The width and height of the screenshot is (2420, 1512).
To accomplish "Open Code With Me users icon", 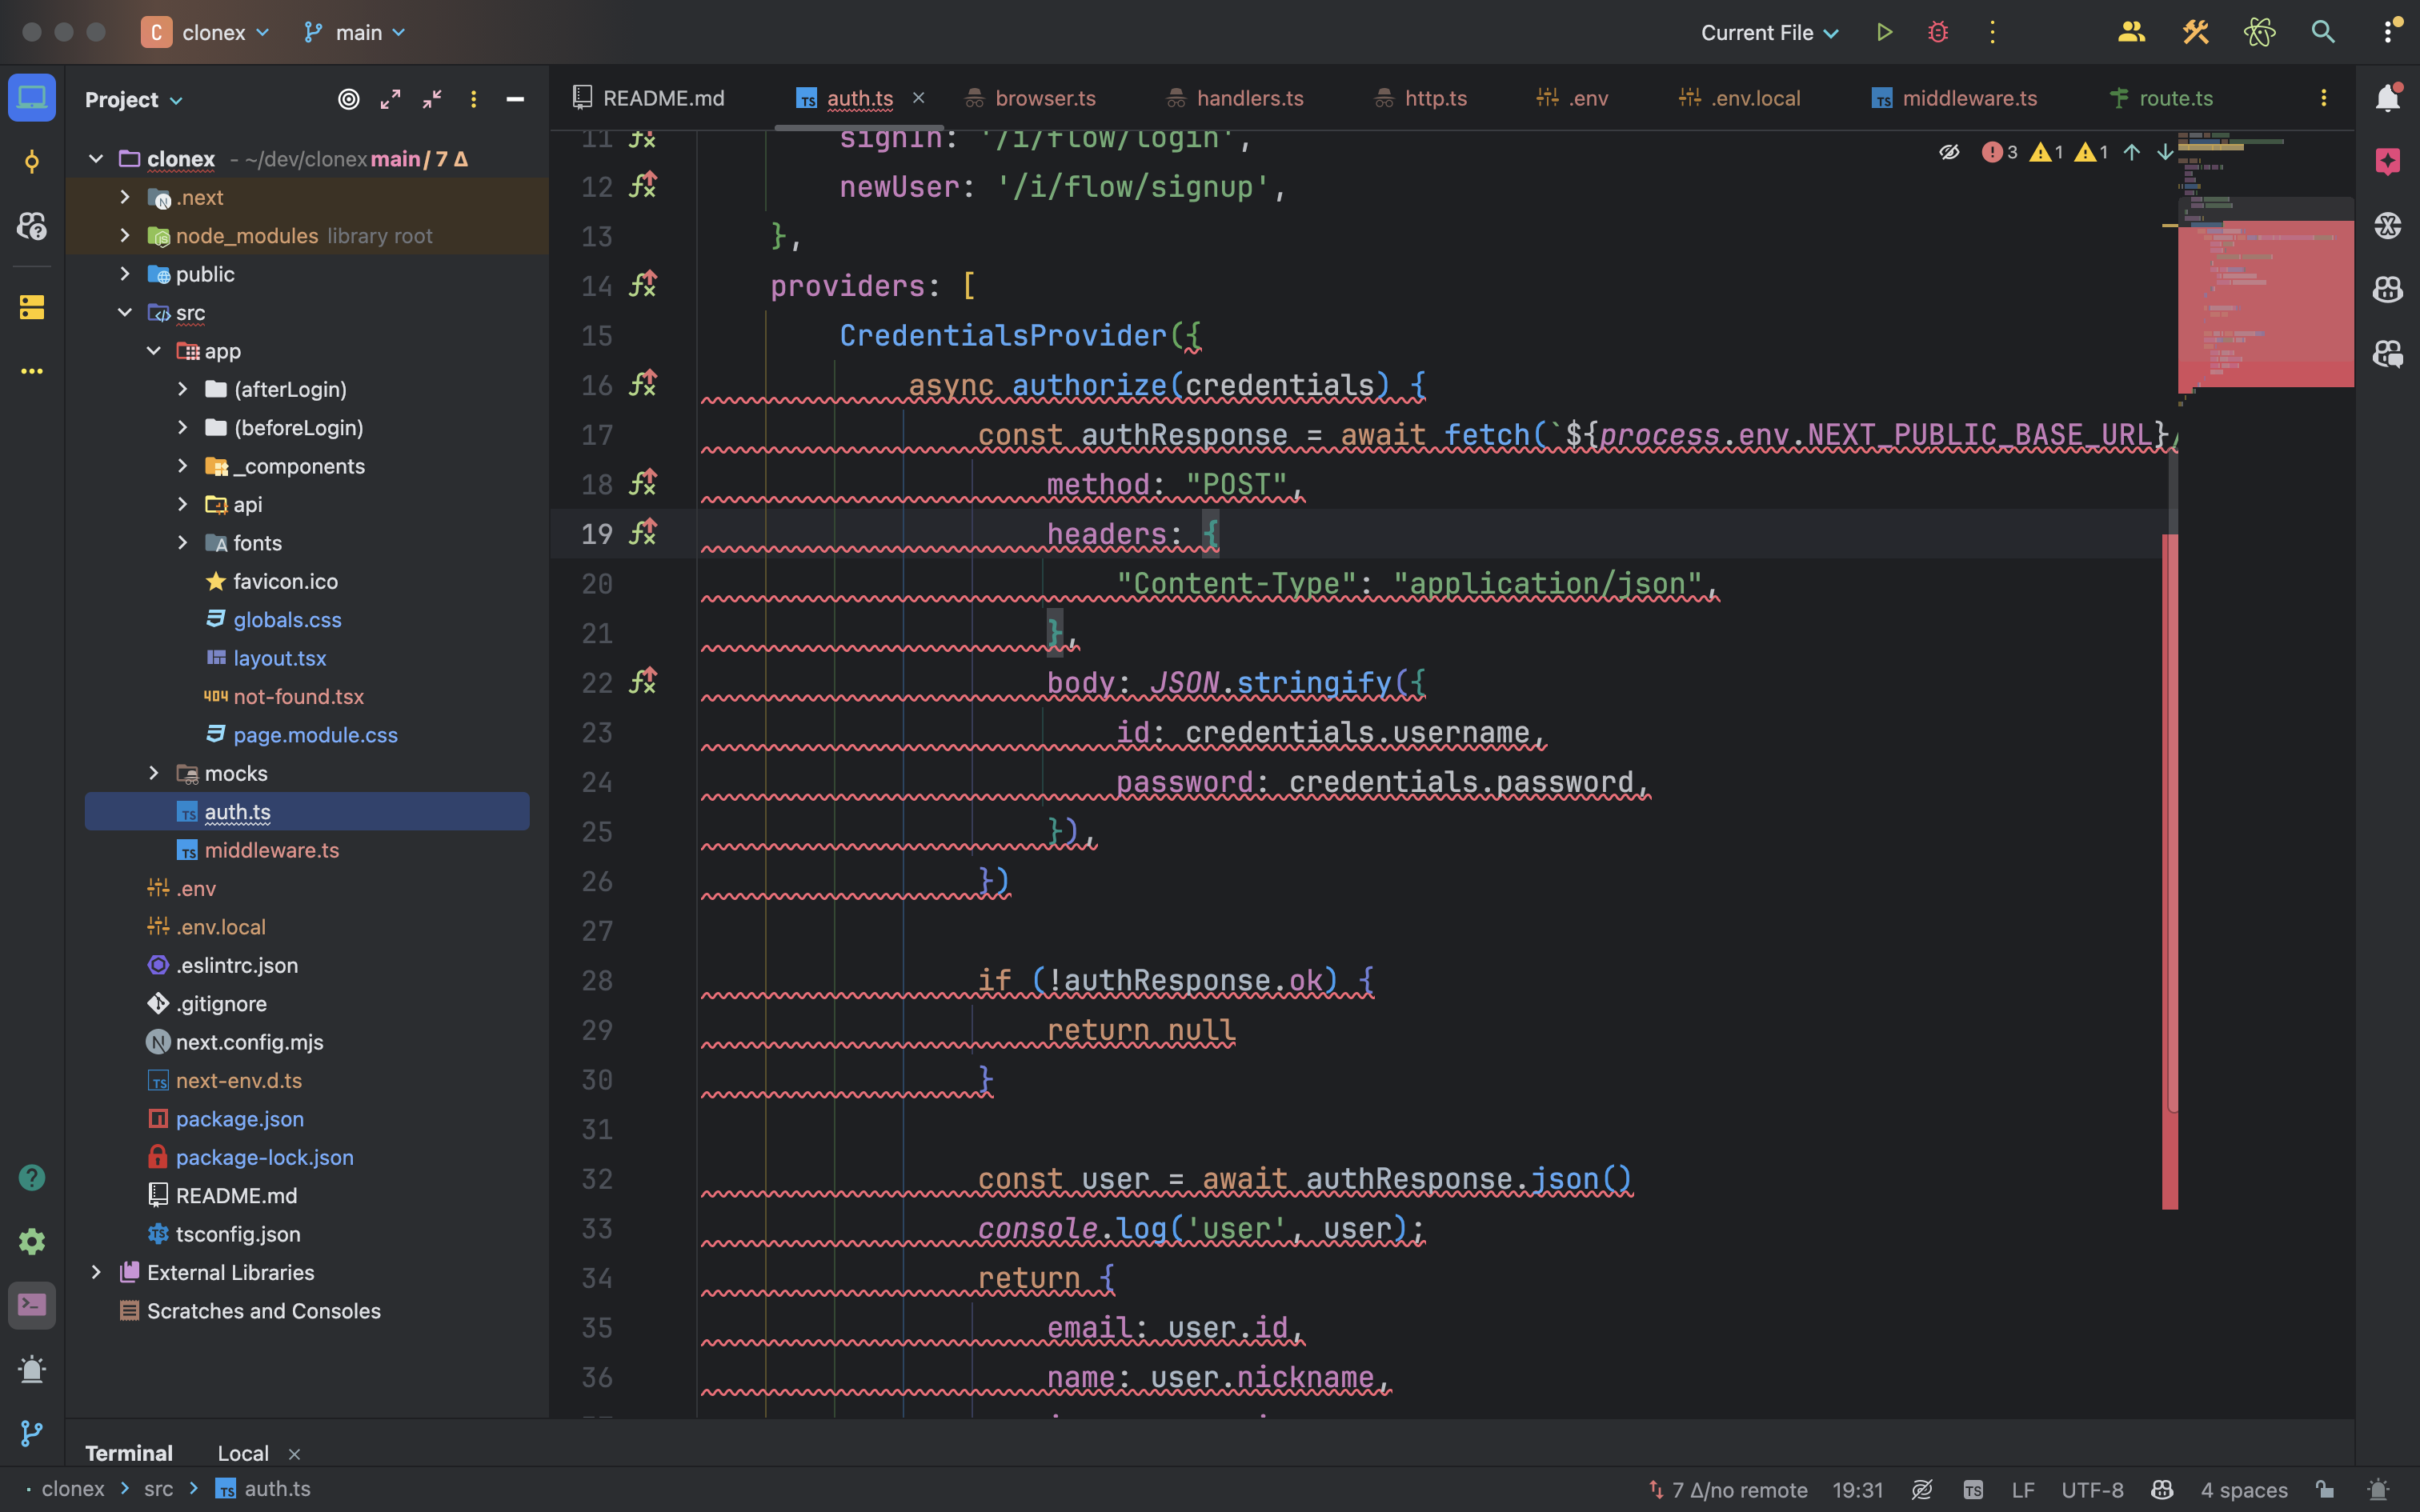I will click(x=2131, y=32).
